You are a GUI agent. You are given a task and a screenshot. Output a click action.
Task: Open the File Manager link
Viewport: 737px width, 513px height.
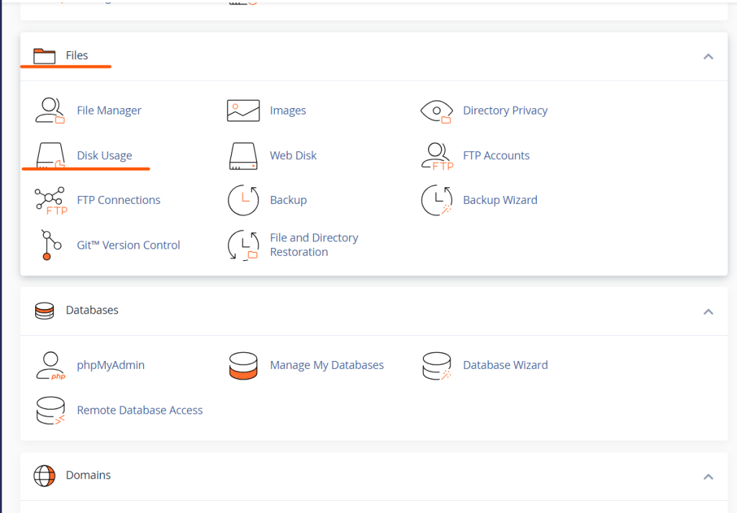109,111
